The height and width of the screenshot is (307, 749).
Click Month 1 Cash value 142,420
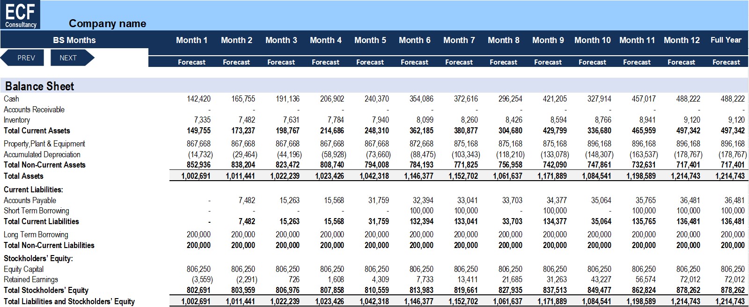pos(198,99)
